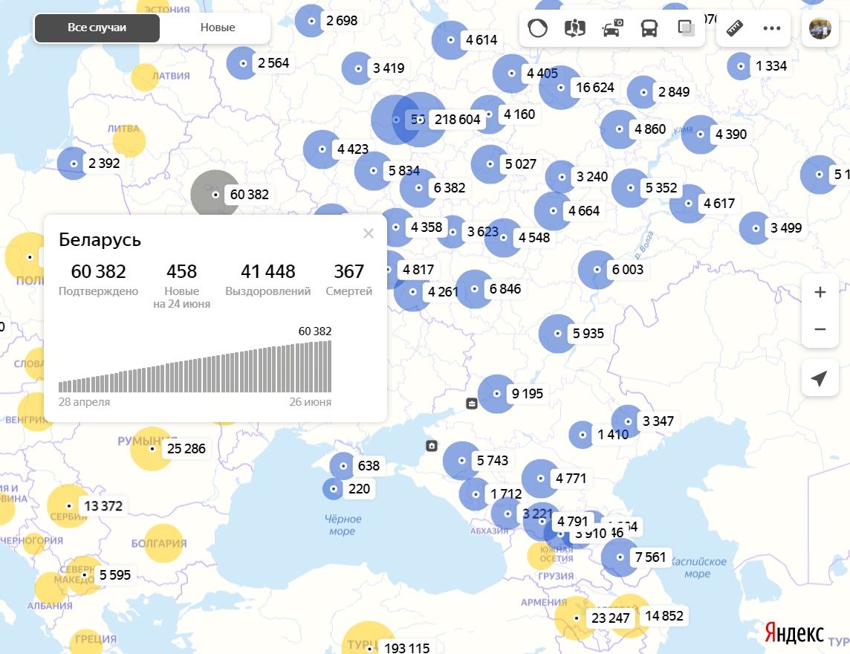Click the marker labeled 5 027

pos(490,164)
